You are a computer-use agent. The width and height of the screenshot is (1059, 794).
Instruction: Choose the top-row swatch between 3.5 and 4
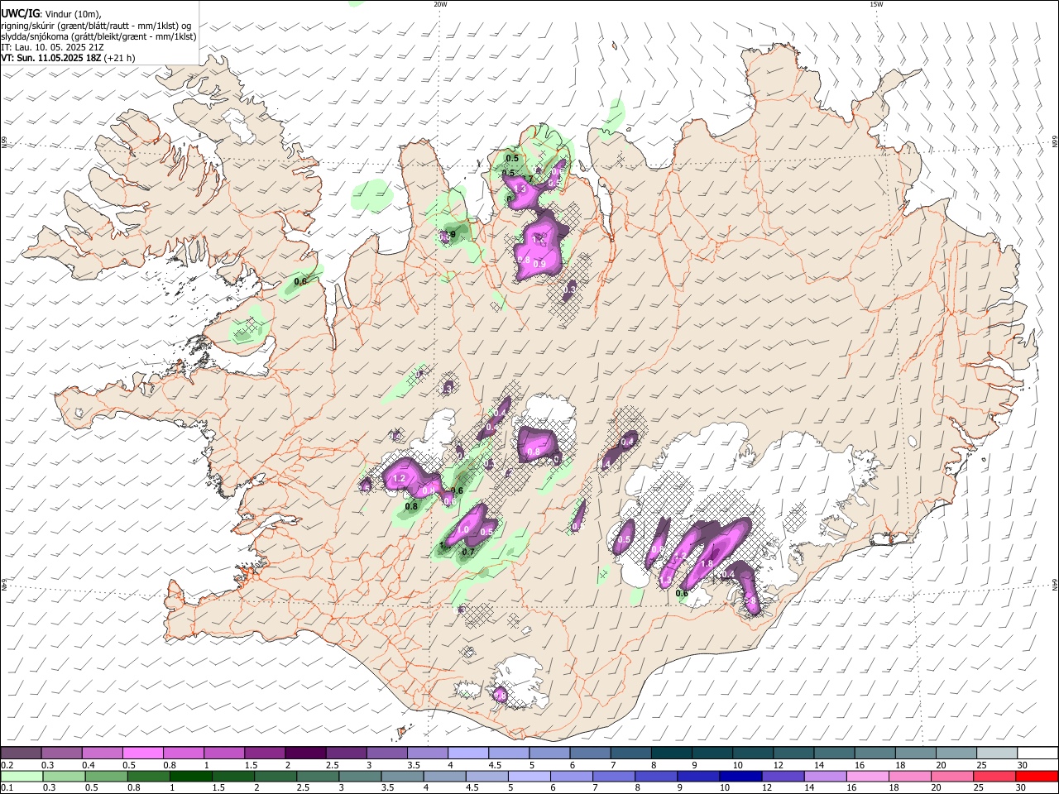427,753
